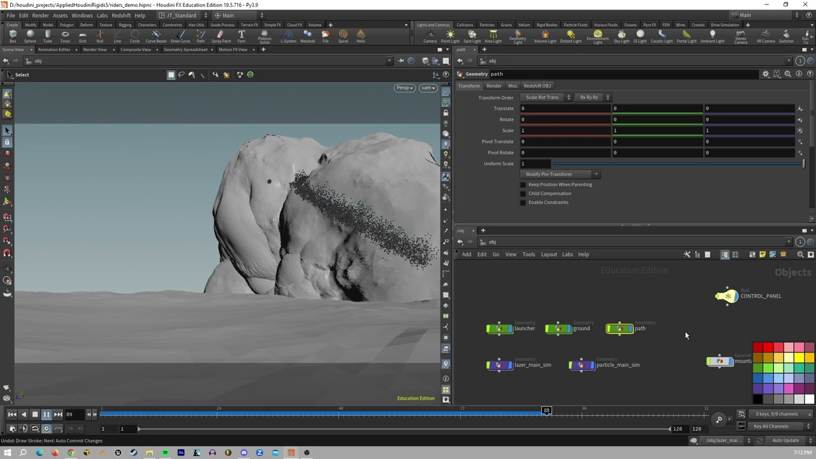Open the network editor Layout menu
This screenshot has height=459, width=816.
click(x=549, y=254)
